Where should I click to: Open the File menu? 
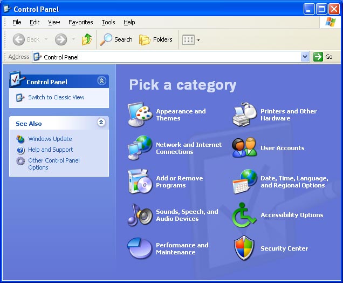tap(17, 22)
